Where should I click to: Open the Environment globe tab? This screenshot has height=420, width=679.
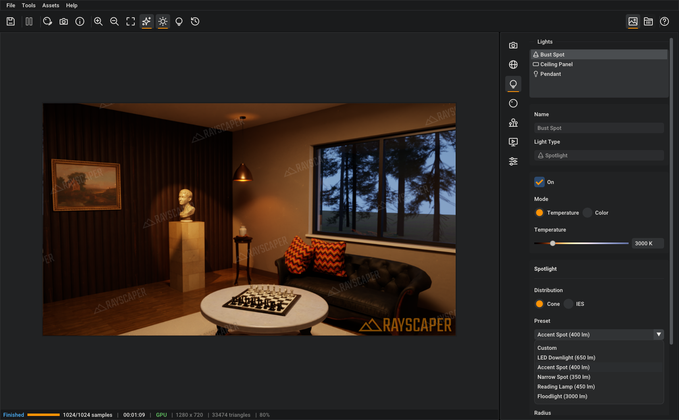click(x=513, y=65)
